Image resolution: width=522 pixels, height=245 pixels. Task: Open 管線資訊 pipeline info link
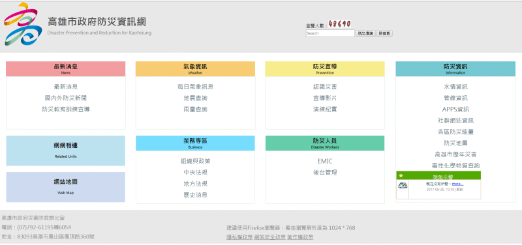(x=455, y=98)
